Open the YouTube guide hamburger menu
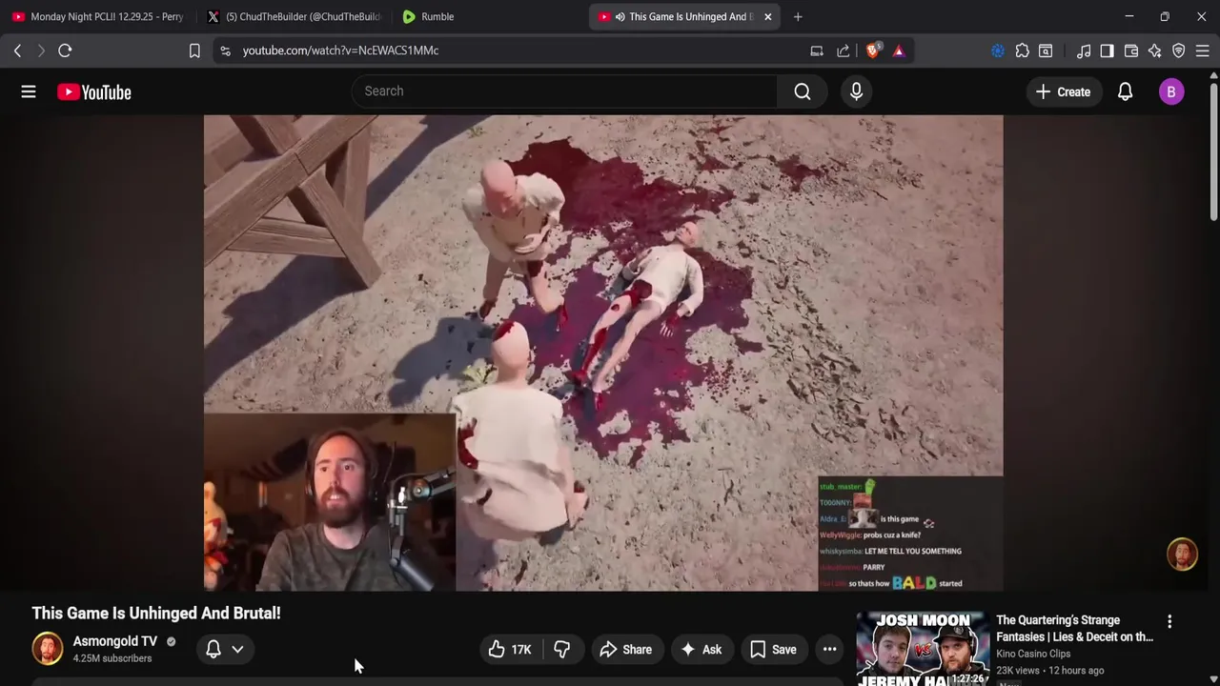The width and height of the screenshot is (1220, 686). pos(29,91)
